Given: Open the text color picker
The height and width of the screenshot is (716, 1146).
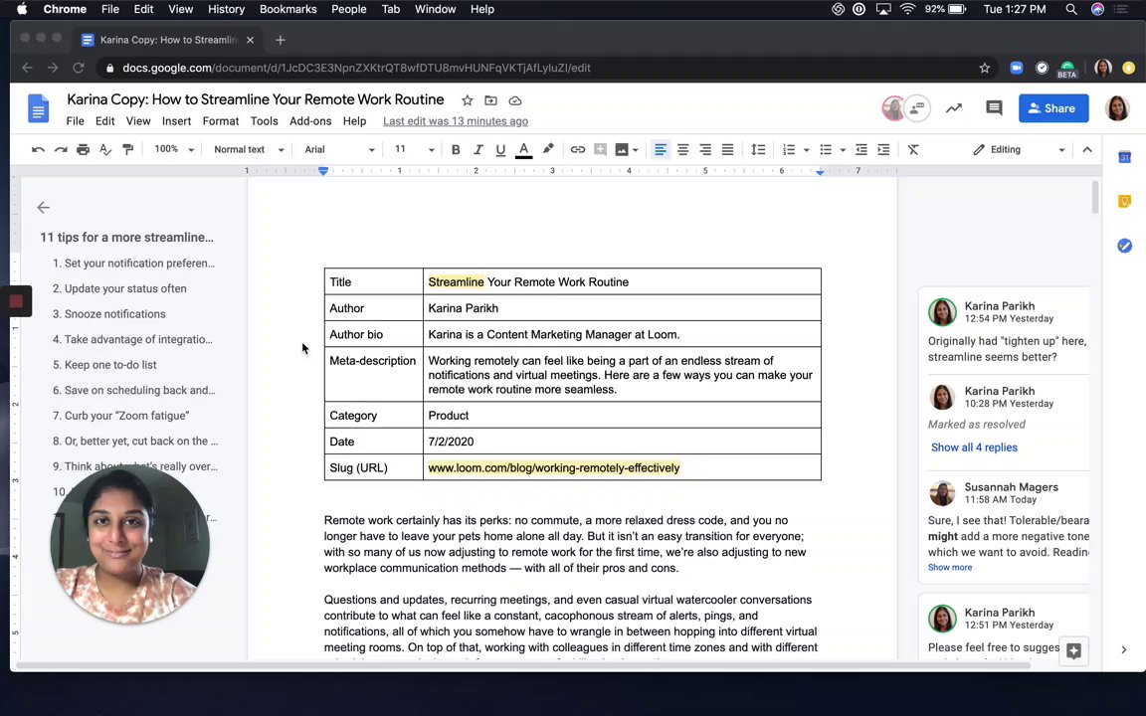Looking at the screenshot, I should point(523,149).
